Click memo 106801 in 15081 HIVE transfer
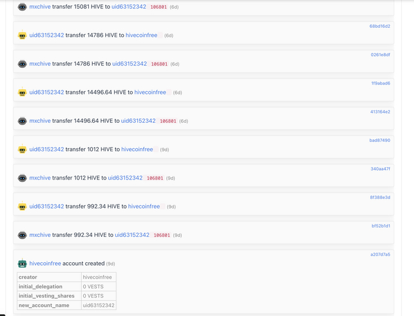The image size is (414, 316). [x=159, y=7]
